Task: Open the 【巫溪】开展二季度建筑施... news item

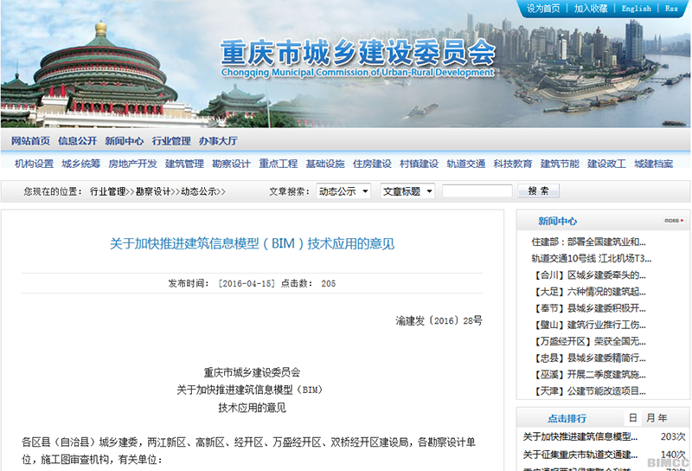Action: click(588, 375)
